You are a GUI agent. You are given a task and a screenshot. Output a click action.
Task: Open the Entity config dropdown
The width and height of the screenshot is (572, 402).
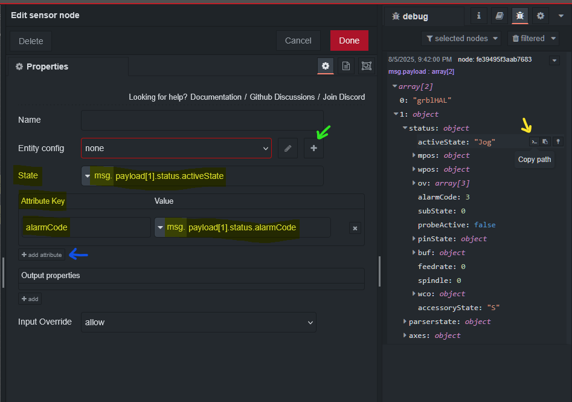coord(176,148)
